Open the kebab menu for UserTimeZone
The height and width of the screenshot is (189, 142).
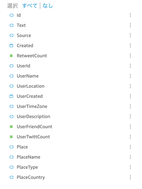tap(130, 106)
